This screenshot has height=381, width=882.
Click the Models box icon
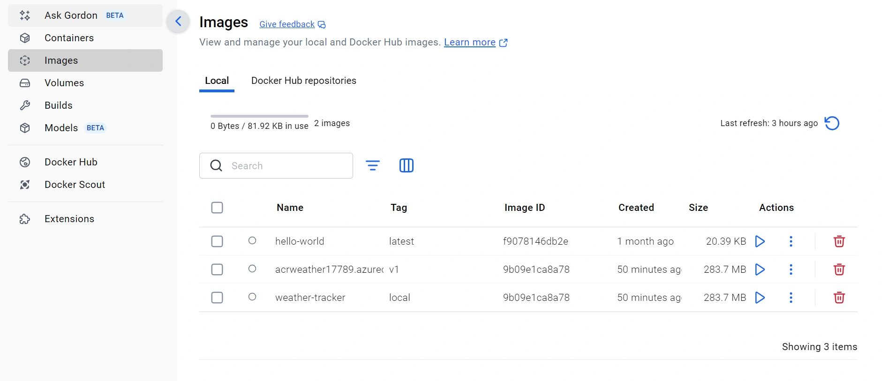click(x=25, y=128)
